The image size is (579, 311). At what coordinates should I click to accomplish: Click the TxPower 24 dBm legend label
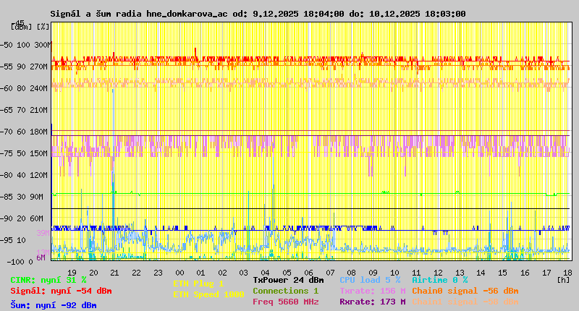[288, 280]
